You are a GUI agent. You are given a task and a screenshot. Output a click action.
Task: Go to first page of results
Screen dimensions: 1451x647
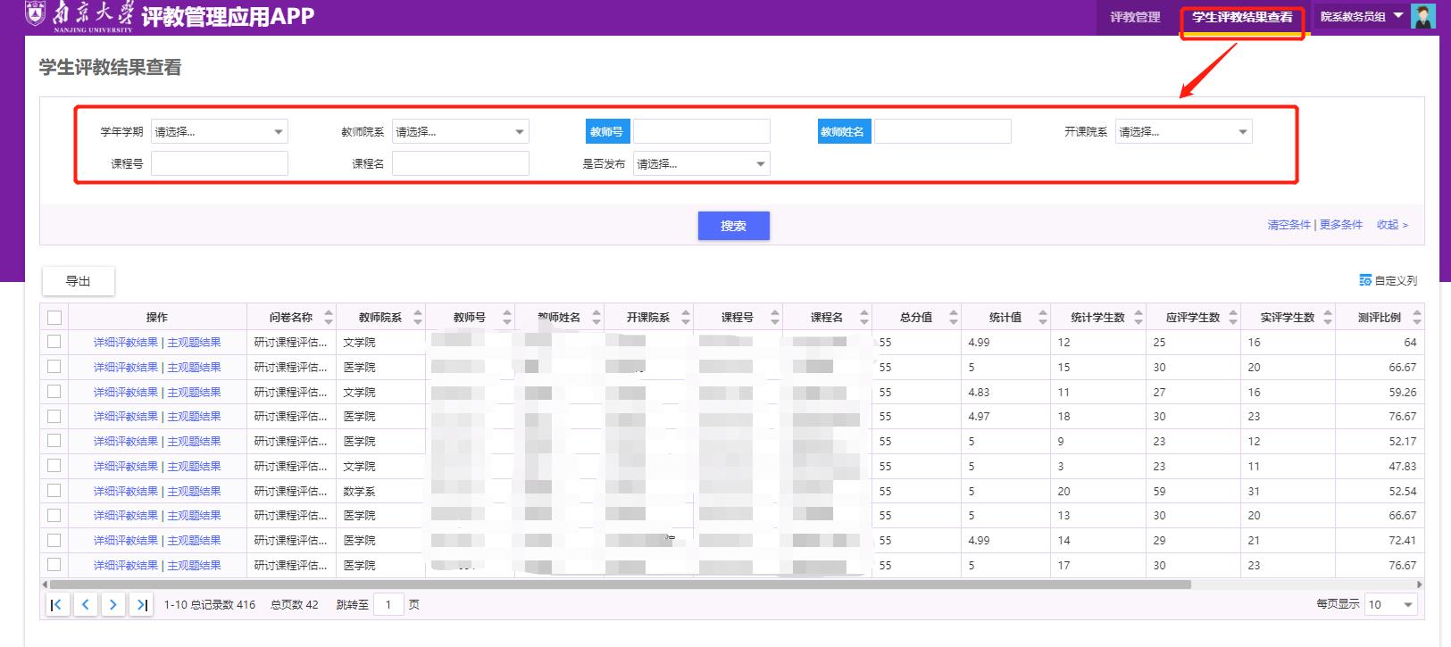coord(56,604)
